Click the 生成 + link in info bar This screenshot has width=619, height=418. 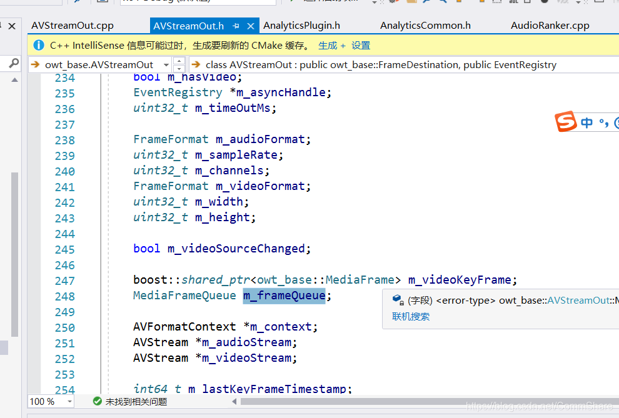[331, 46]
